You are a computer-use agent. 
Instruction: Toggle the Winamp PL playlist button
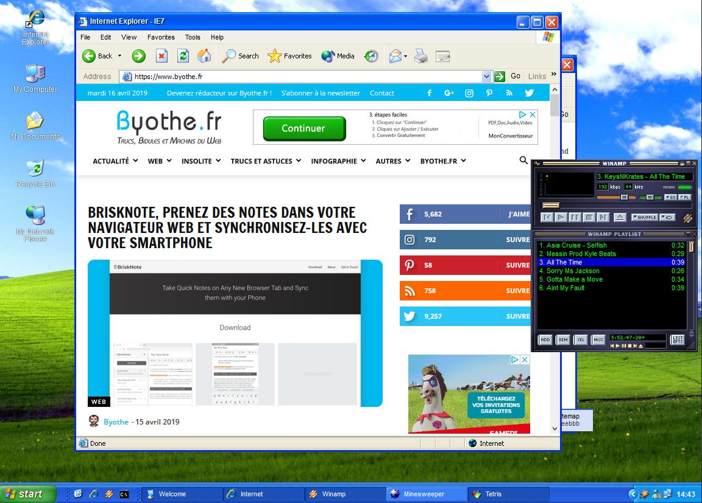coord(684,197)
